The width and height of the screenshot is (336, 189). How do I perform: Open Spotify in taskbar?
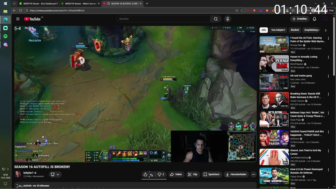click(x=5, y=36)
